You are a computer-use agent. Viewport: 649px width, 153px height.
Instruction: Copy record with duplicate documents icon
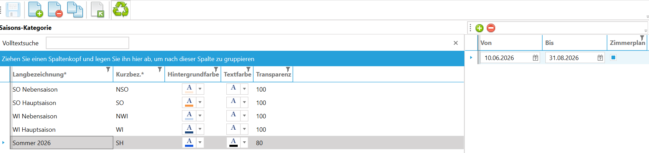click(75, 10)
